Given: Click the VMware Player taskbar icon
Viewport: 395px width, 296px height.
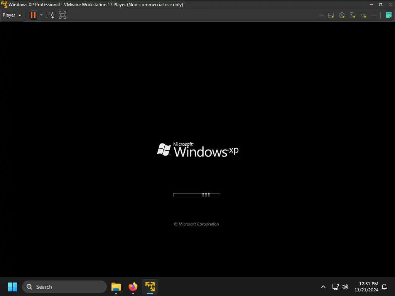Looking at the screenshot, I should [150, 287].
